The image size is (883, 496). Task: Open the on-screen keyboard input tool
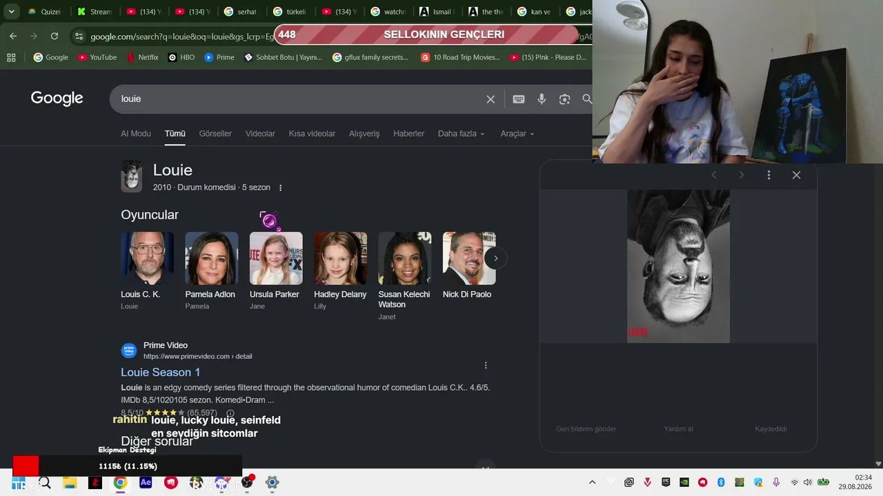pos(519,99)
